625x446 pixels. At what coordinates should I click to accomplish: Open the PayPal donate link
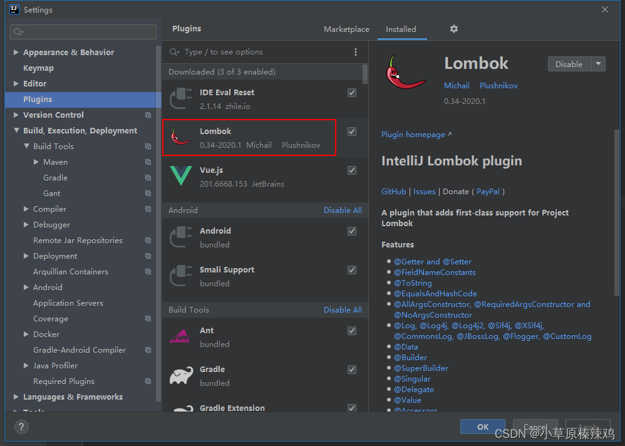[488, 192]
